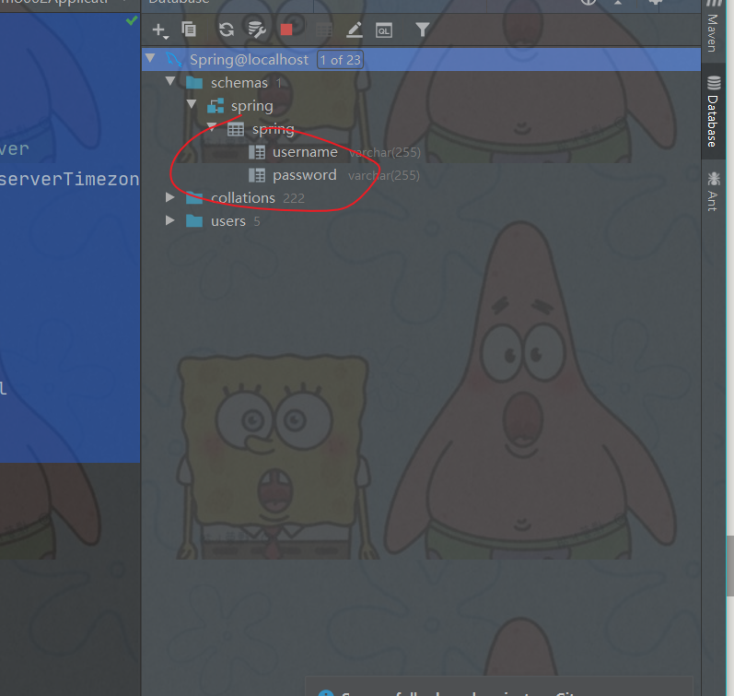Select the spring table item
The height and width of the screenshot is (696, 734).
[x=274, y=129]
